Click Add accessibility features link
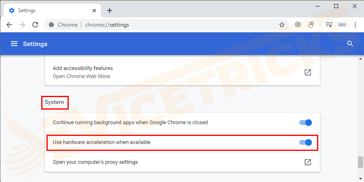This screenshot has height=182, width=364. (x=83, y=68)
